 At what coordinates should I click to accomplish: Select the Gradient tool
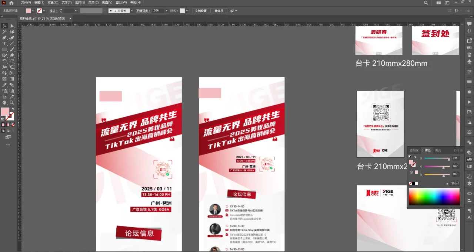coord(12,79)
